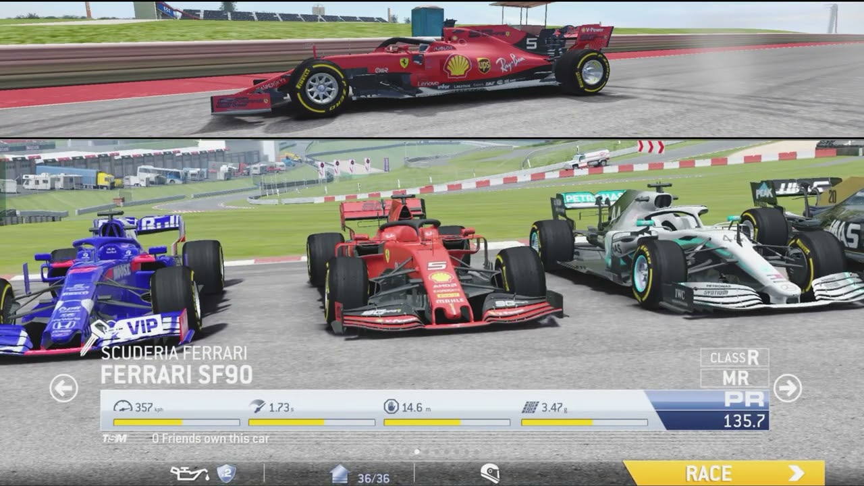The height and width of the screenshot is (486, 864).
Task: Open the driver helmet icon
Action: [490, 474]
